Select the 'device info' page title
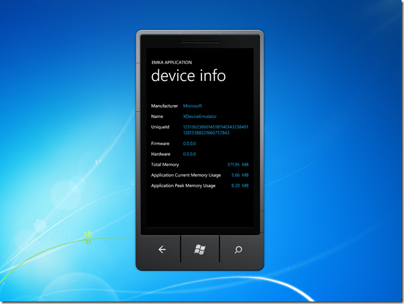Image resolution: width=404 pixels, height=304 pixels. coord(188,75)
